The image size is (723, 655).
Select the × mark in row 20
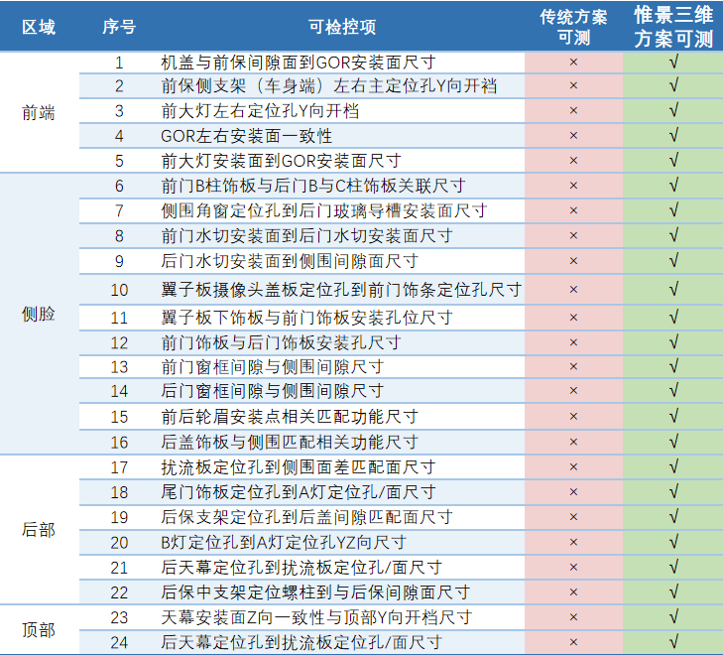pyautogui.click(x=573, y=542)
